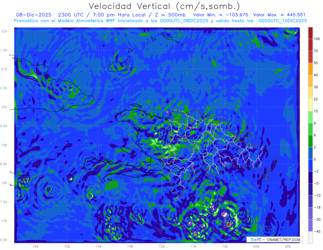Click 'Valor Max. = 445.551' text
Viewport: 323px width, 250px height.
point(279,15)
